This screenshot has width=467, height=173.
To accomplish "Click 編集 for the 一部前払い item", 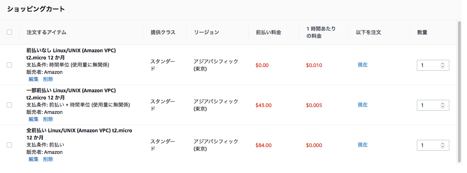I will pyautogui.click(x=34, y=119).
